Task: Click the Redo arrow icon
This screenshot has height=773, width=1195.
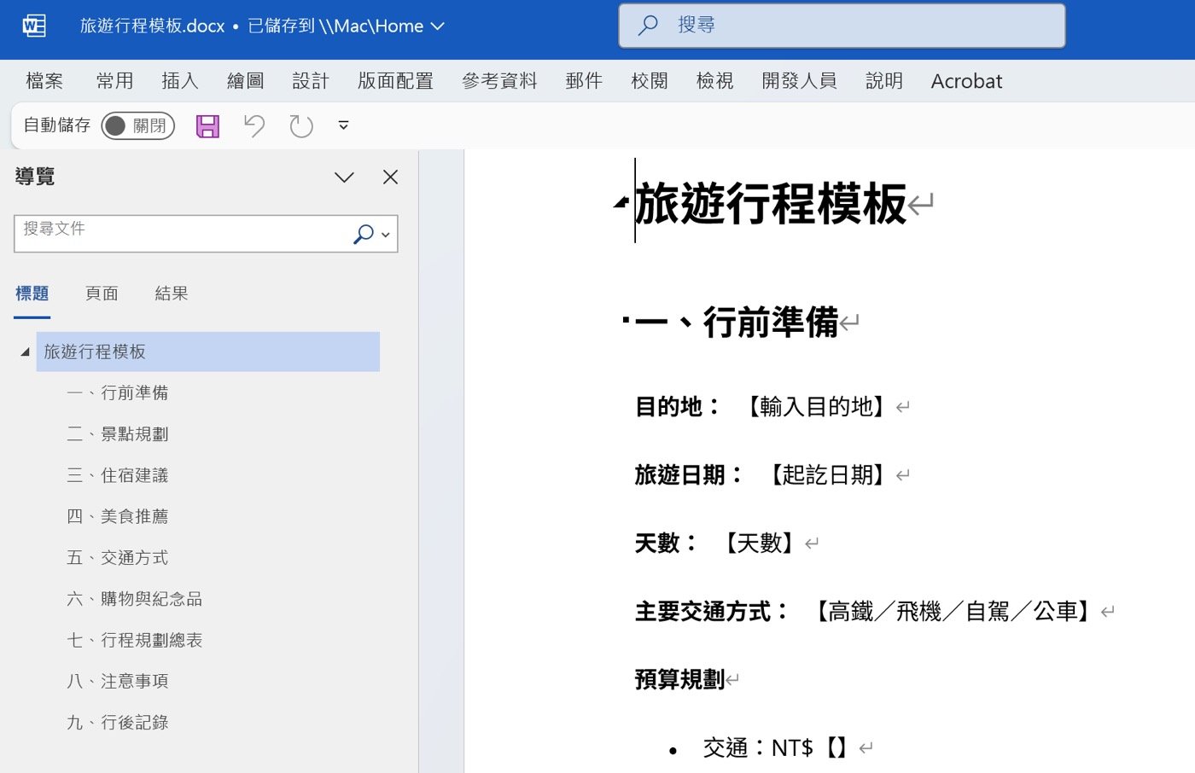Action: tap(300, 126)
